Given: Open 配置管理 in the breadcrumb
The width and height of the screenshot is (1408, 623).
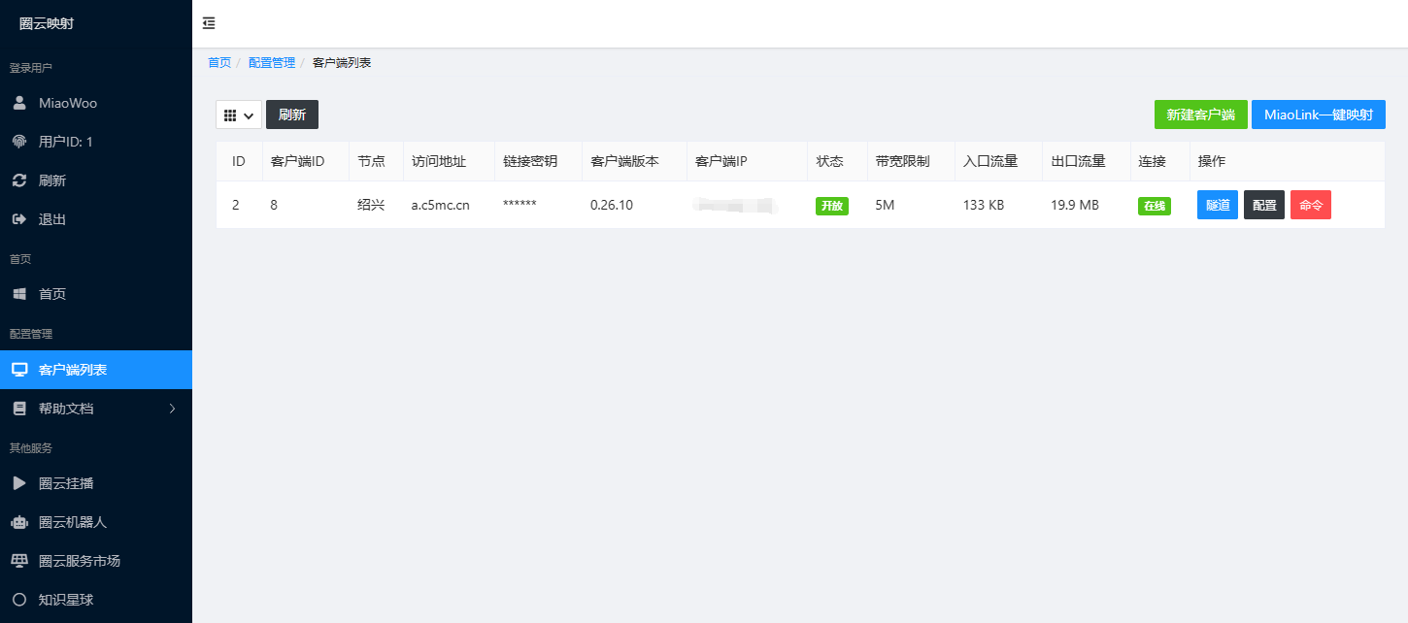Looking at the screenshot, I should tap(271, 61).
